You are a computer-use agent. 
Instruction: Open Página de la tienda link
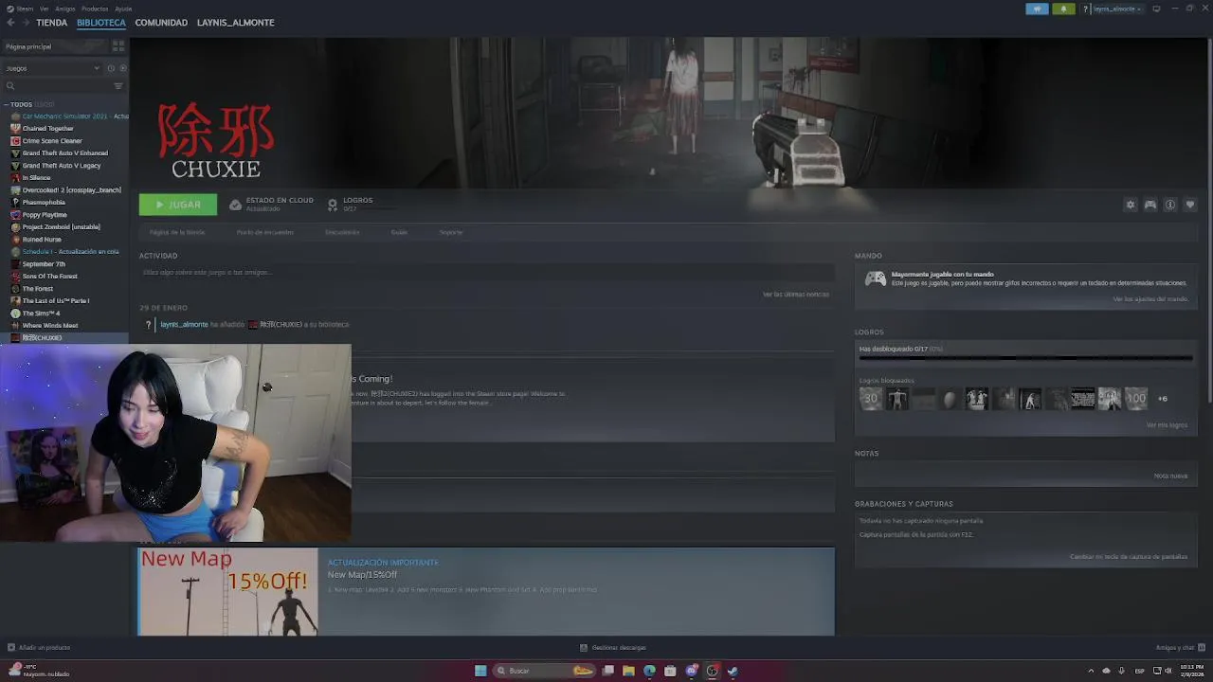click(177, 232)
